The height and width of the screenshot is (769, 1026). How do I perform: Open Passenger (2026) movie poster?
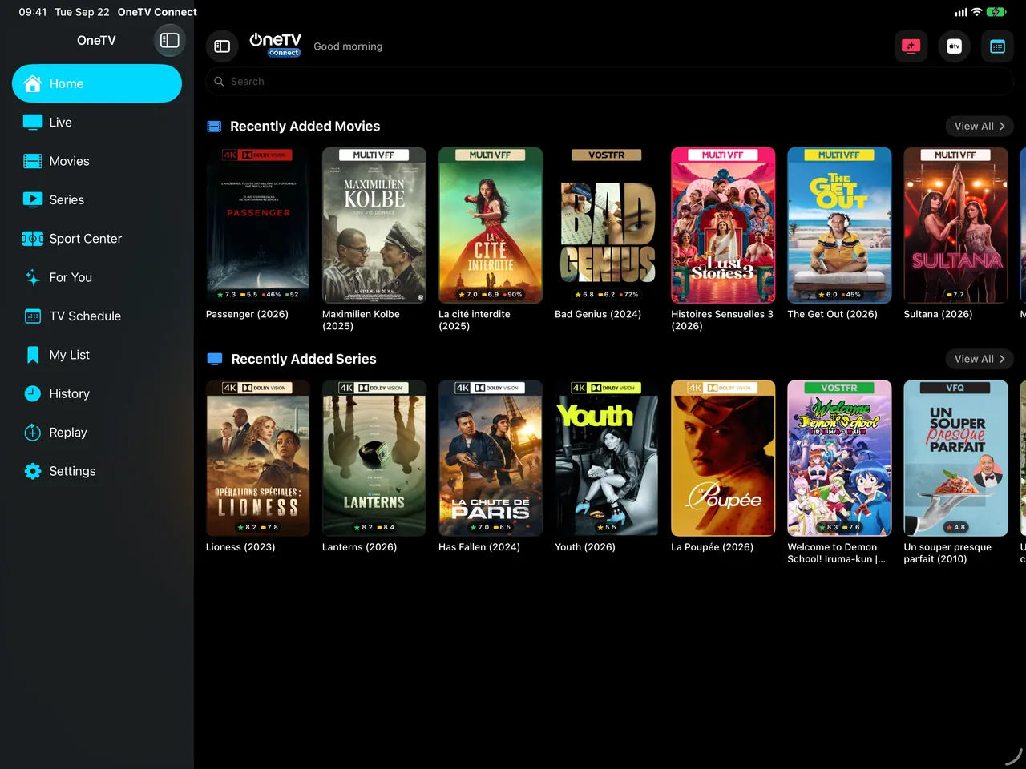258,225
